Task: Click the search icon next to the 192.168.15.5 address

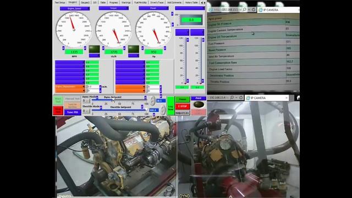Action: click(244, 10)
